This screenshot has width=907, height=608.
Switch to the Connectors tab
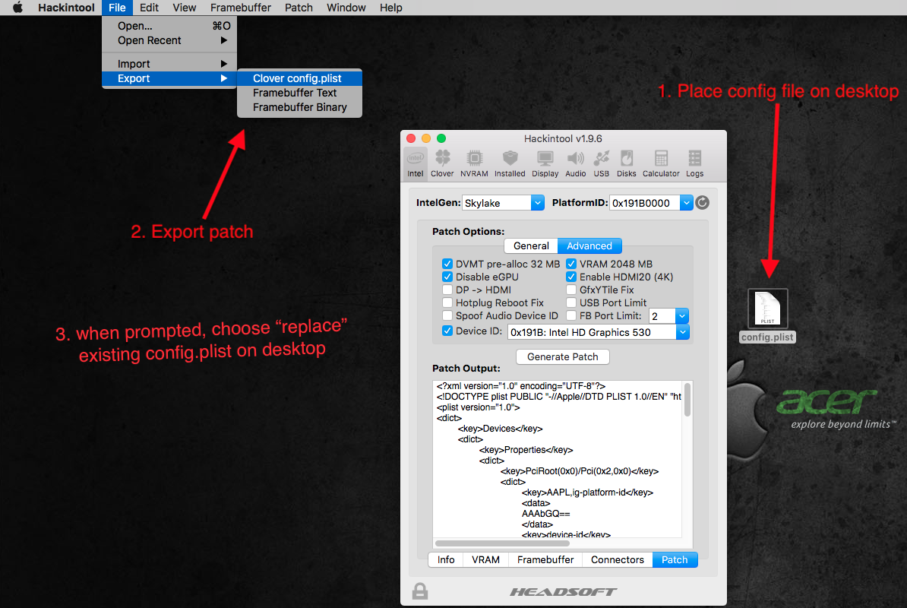coord(617,559)
